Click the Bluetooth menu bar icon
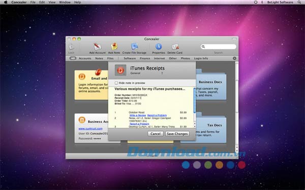Screen dimensions: 305x190 click(x=262, y=3)
